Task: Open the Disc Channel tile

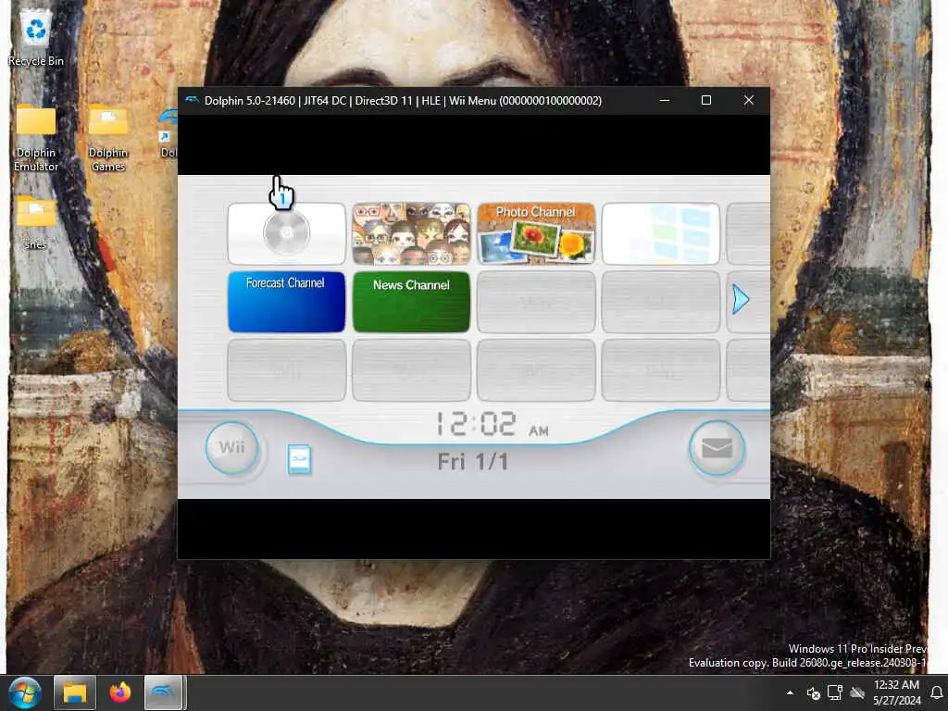Action: coord(287,233)
